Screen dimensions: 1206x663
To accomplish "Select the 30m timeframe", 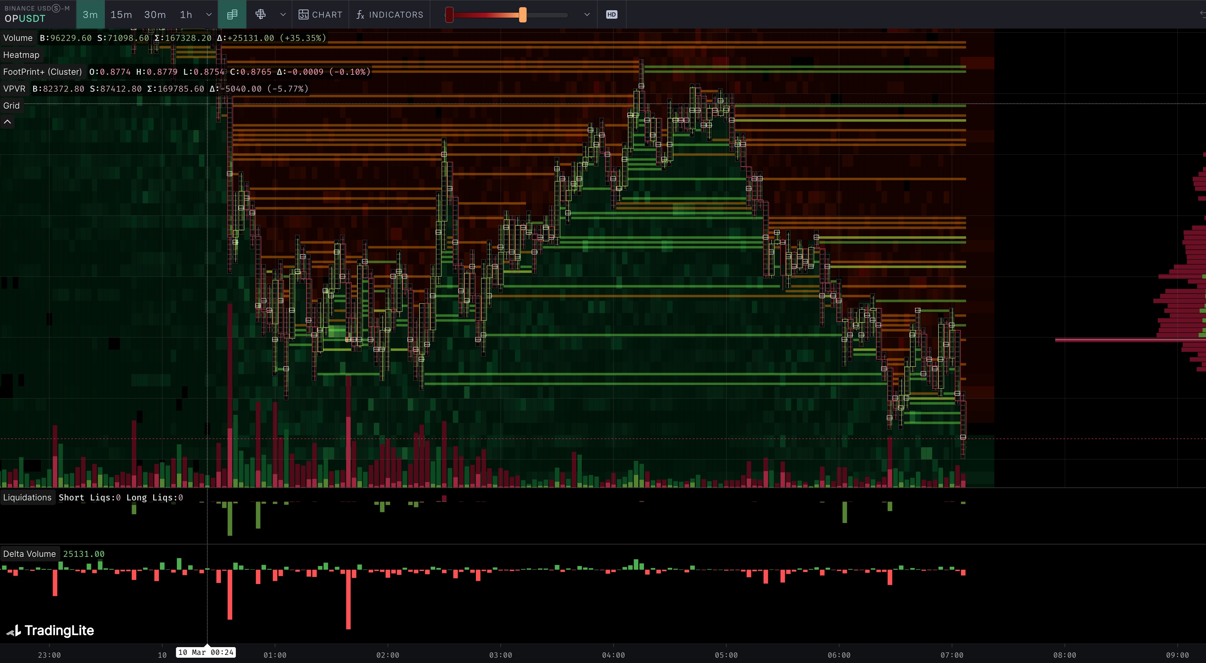I will point(155,14).
